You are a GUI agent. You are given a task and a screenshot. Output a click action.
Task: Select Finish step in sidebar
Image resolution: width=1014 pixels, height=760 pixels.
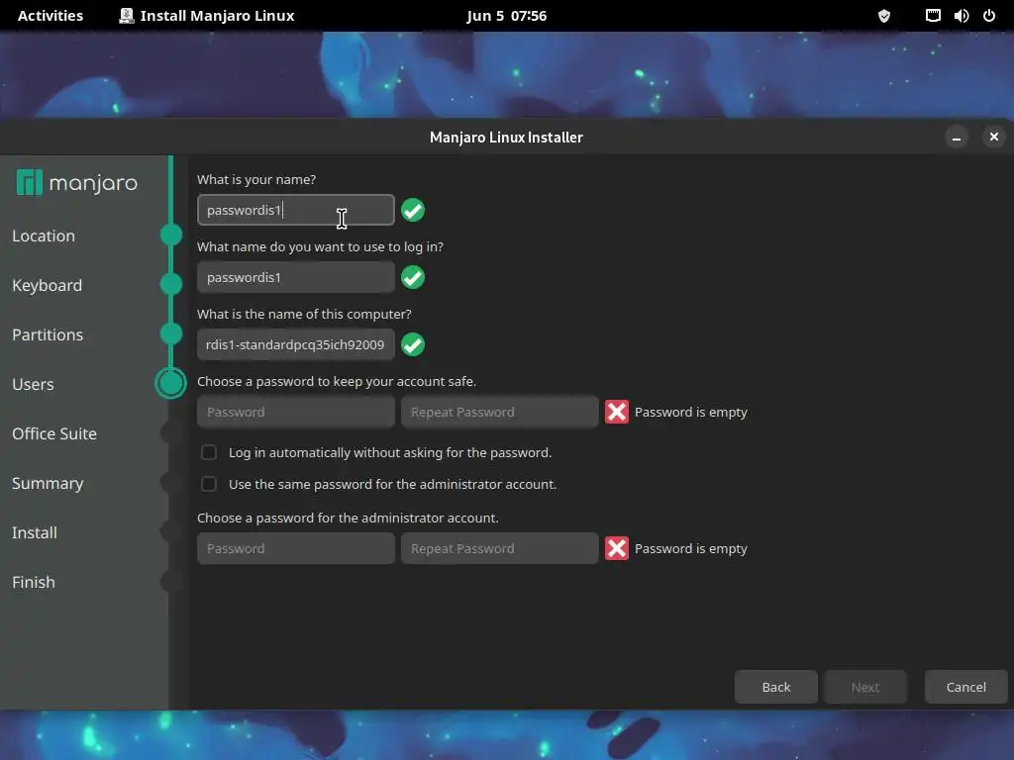[34, 582]
